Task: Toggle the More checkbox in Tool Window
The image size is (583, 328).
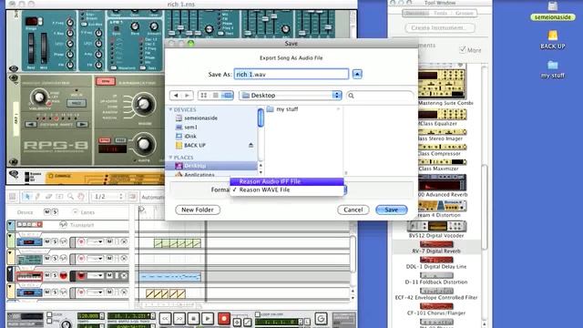Action: point(463,49)
